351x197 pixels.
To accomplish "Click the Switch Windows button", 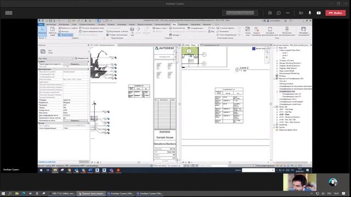I will coord(247,31).
